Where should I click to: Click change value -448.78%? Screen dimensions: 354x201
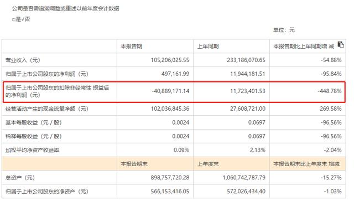[330, 91]
